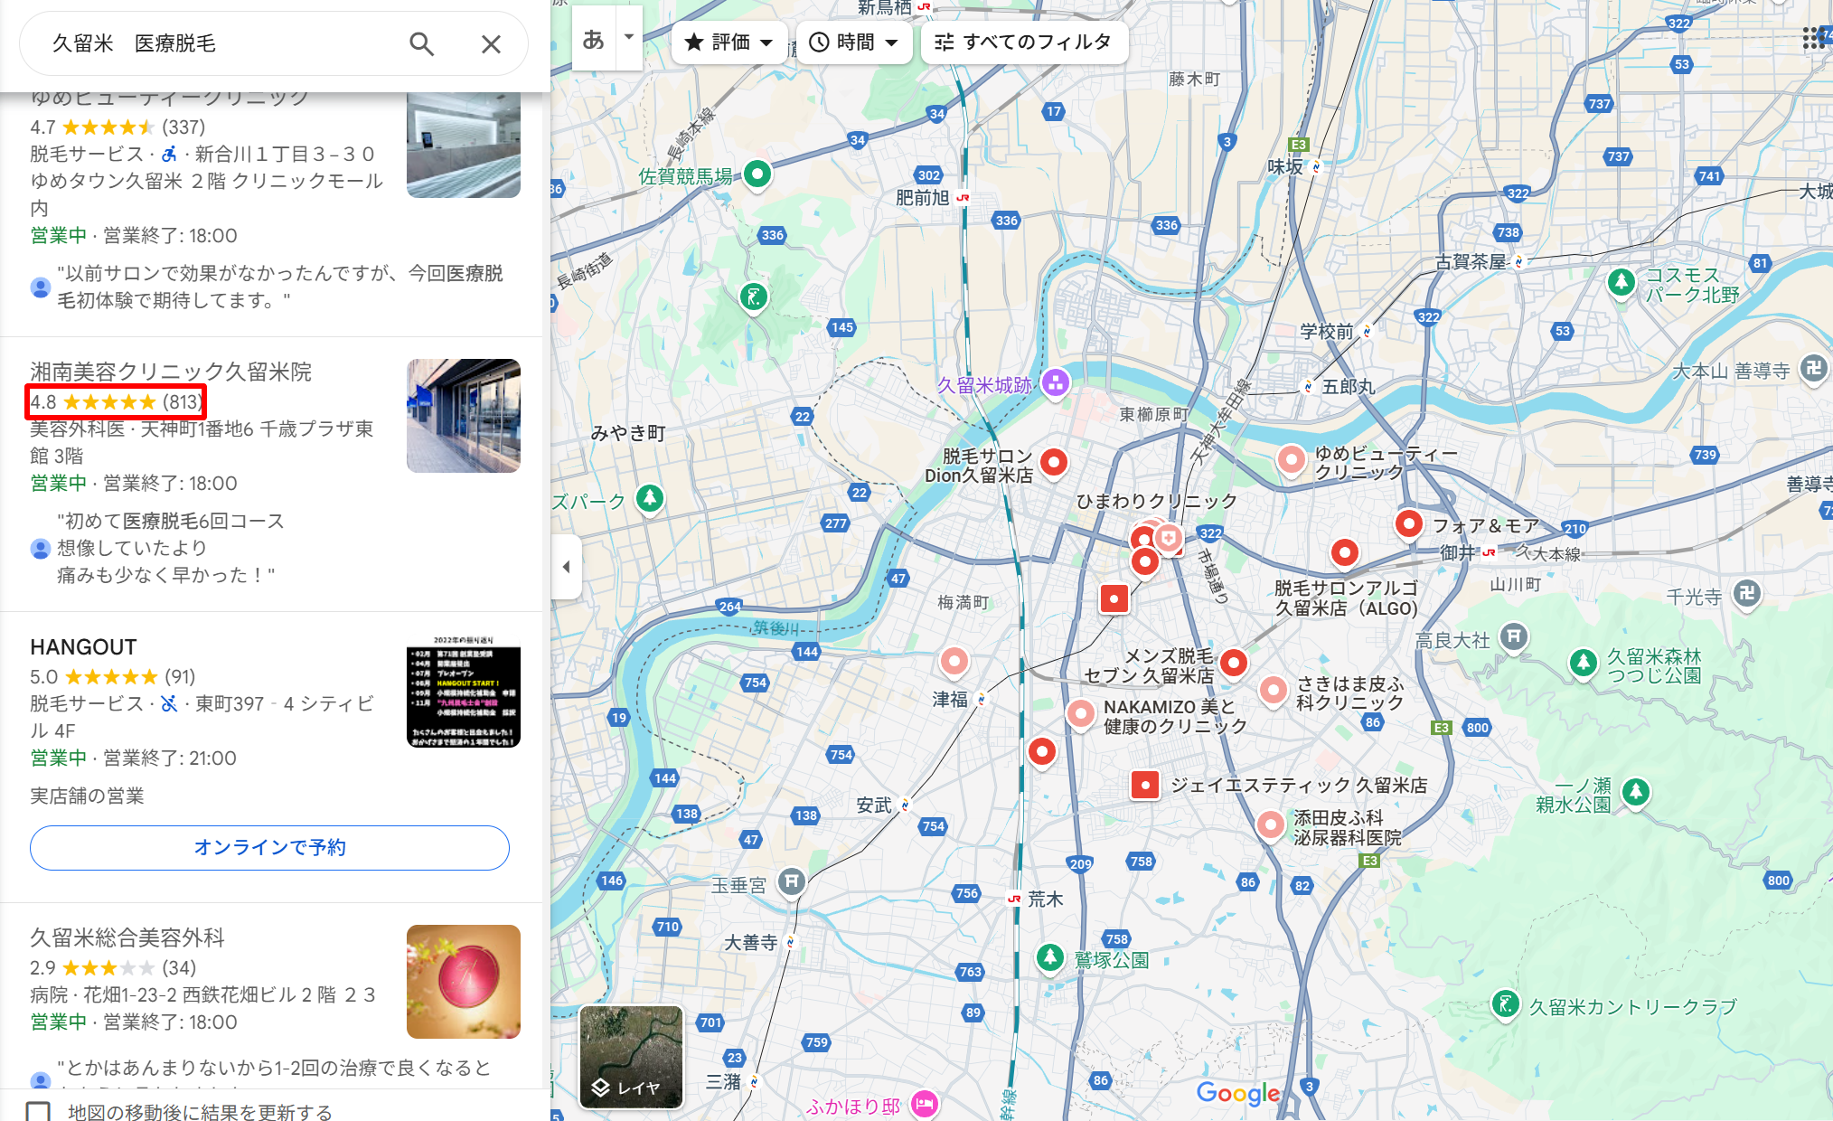Click 久留米城跡 purple landmark icon

click(1056, 383)
